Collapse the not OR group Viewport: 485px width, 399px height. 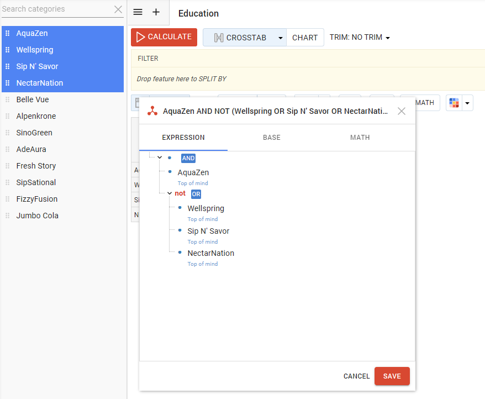(x=170, y=193)
